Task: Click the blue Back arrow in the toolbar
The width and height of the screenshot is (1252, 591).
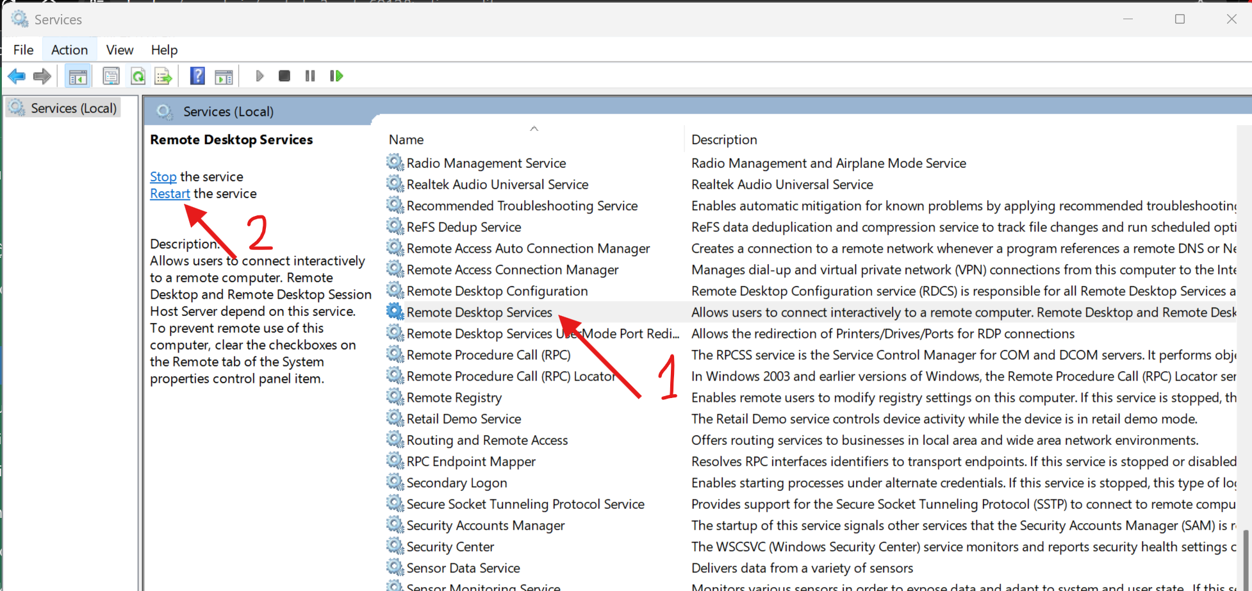Action: pos(17,76)
